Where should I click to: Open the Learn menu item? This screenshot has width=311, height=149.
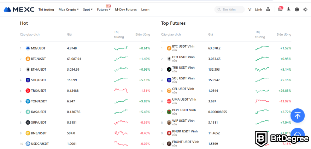[145, 10]
